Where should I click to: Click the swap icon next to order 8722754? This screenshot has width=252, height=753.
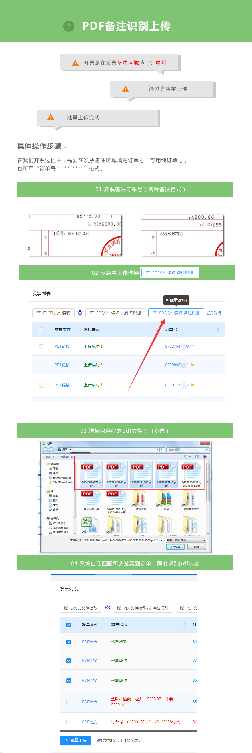pyautogui.click(x=192, y=346)
